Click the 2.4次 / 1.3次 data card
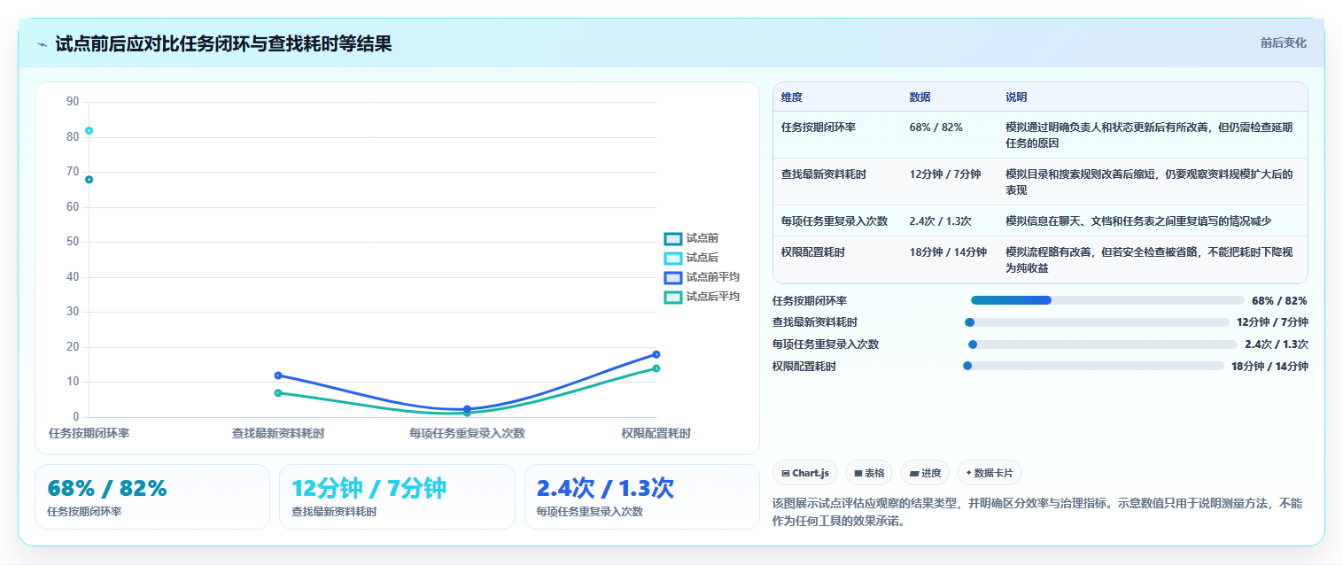 click(642, 497)
